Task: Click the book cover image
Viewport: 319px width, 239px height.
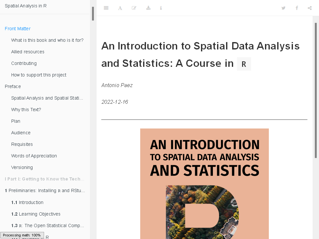Action: coord(204,183)
